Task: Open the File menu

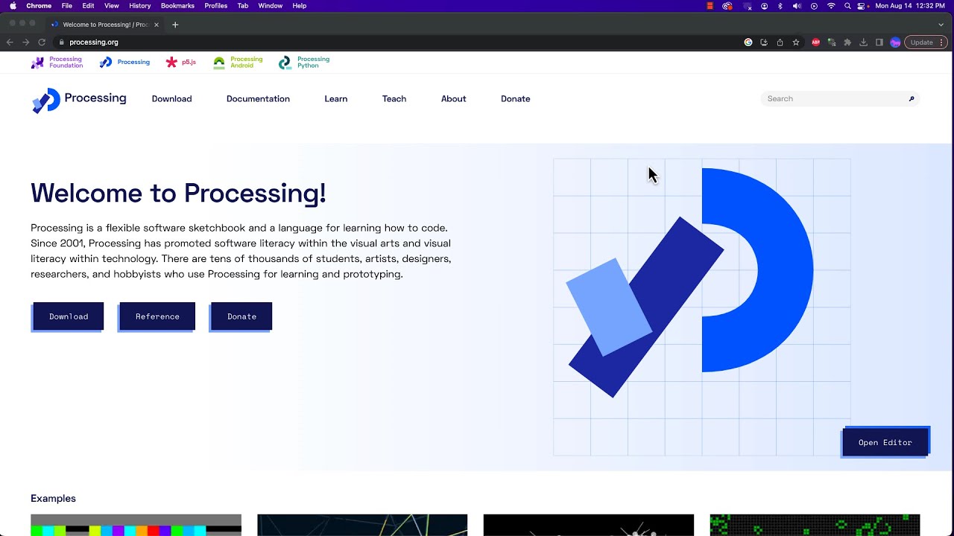Action: coord(67,6)
